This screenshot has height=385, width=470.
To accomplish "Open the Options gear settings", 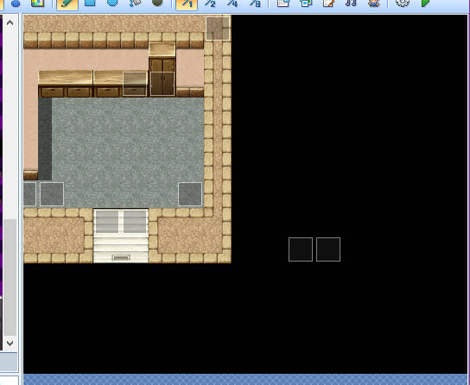I will tap(403, 3).
